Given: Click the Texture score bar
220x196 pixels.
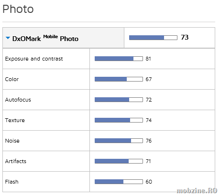Looking at the screenshot, I should click(x=119, y=120).
